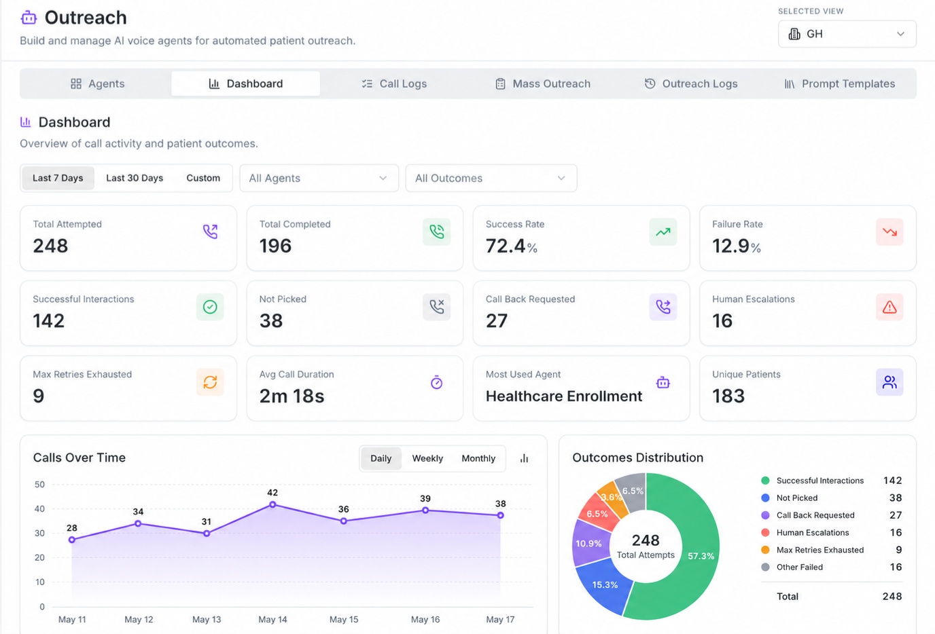This screenshot has width=935, height=634.
Task: Click the Max Retries Exhausted legend entry
Action: (832, 550)
